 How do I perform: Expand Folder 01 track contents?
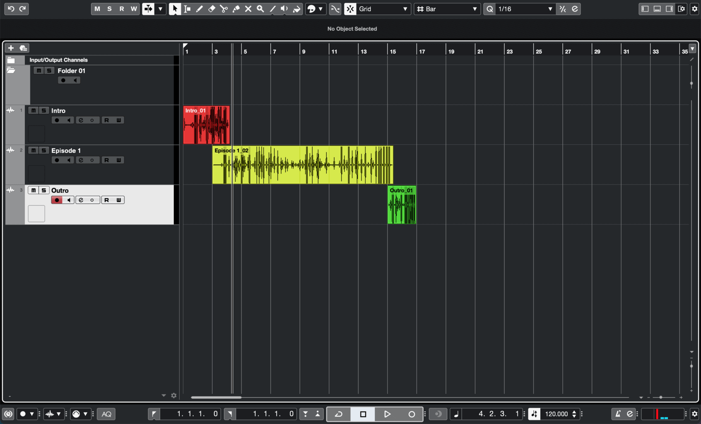(x=11, y=70)
